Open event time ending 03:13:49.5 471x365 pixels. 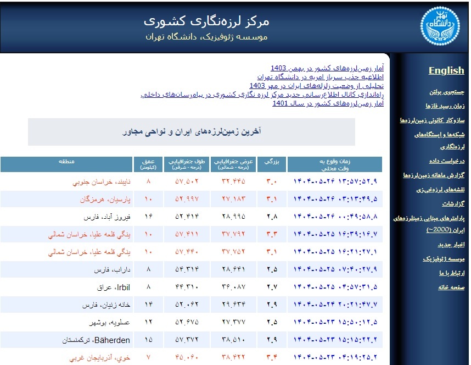(335, 199)
